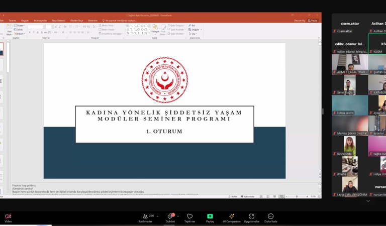
Task: Click the Yeni Slayt new slide button
Action: pos(10,30)
